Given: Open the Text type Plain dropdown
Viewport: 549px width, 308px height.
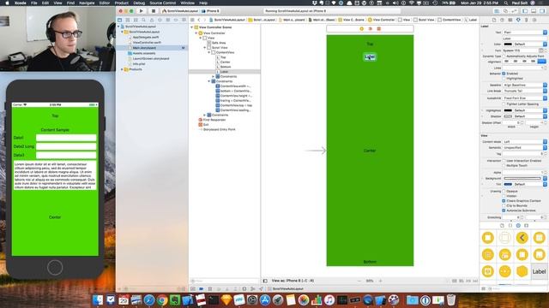Looking at the screenshot, I should pyautogui.click(x=525, y=33).
